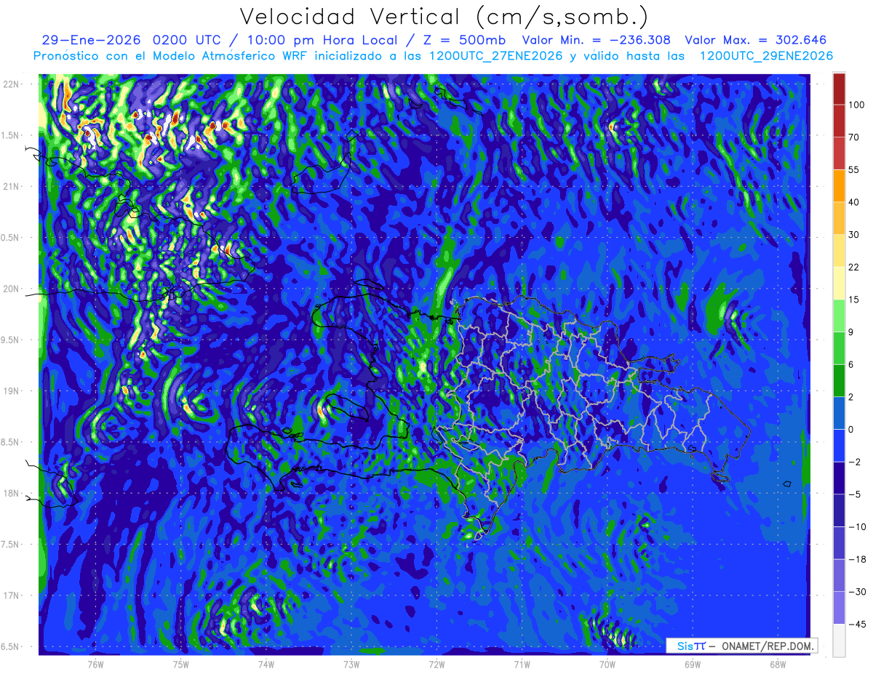Pick the light purple swatch between -45 and -30

[839, 607]
